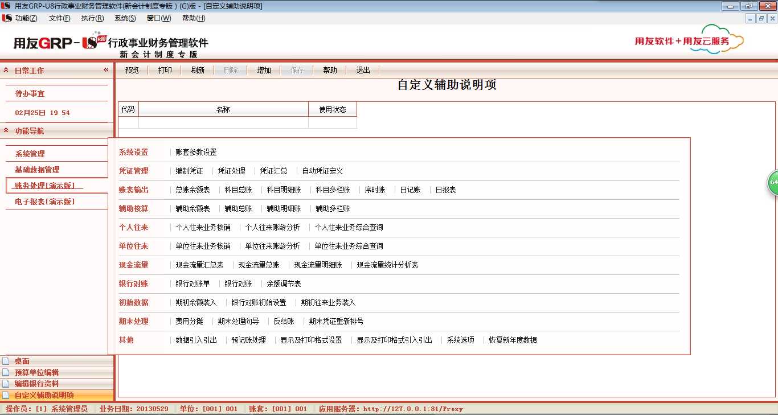Select 基础数据管理 in the navigation list

[x=37, y=170]
